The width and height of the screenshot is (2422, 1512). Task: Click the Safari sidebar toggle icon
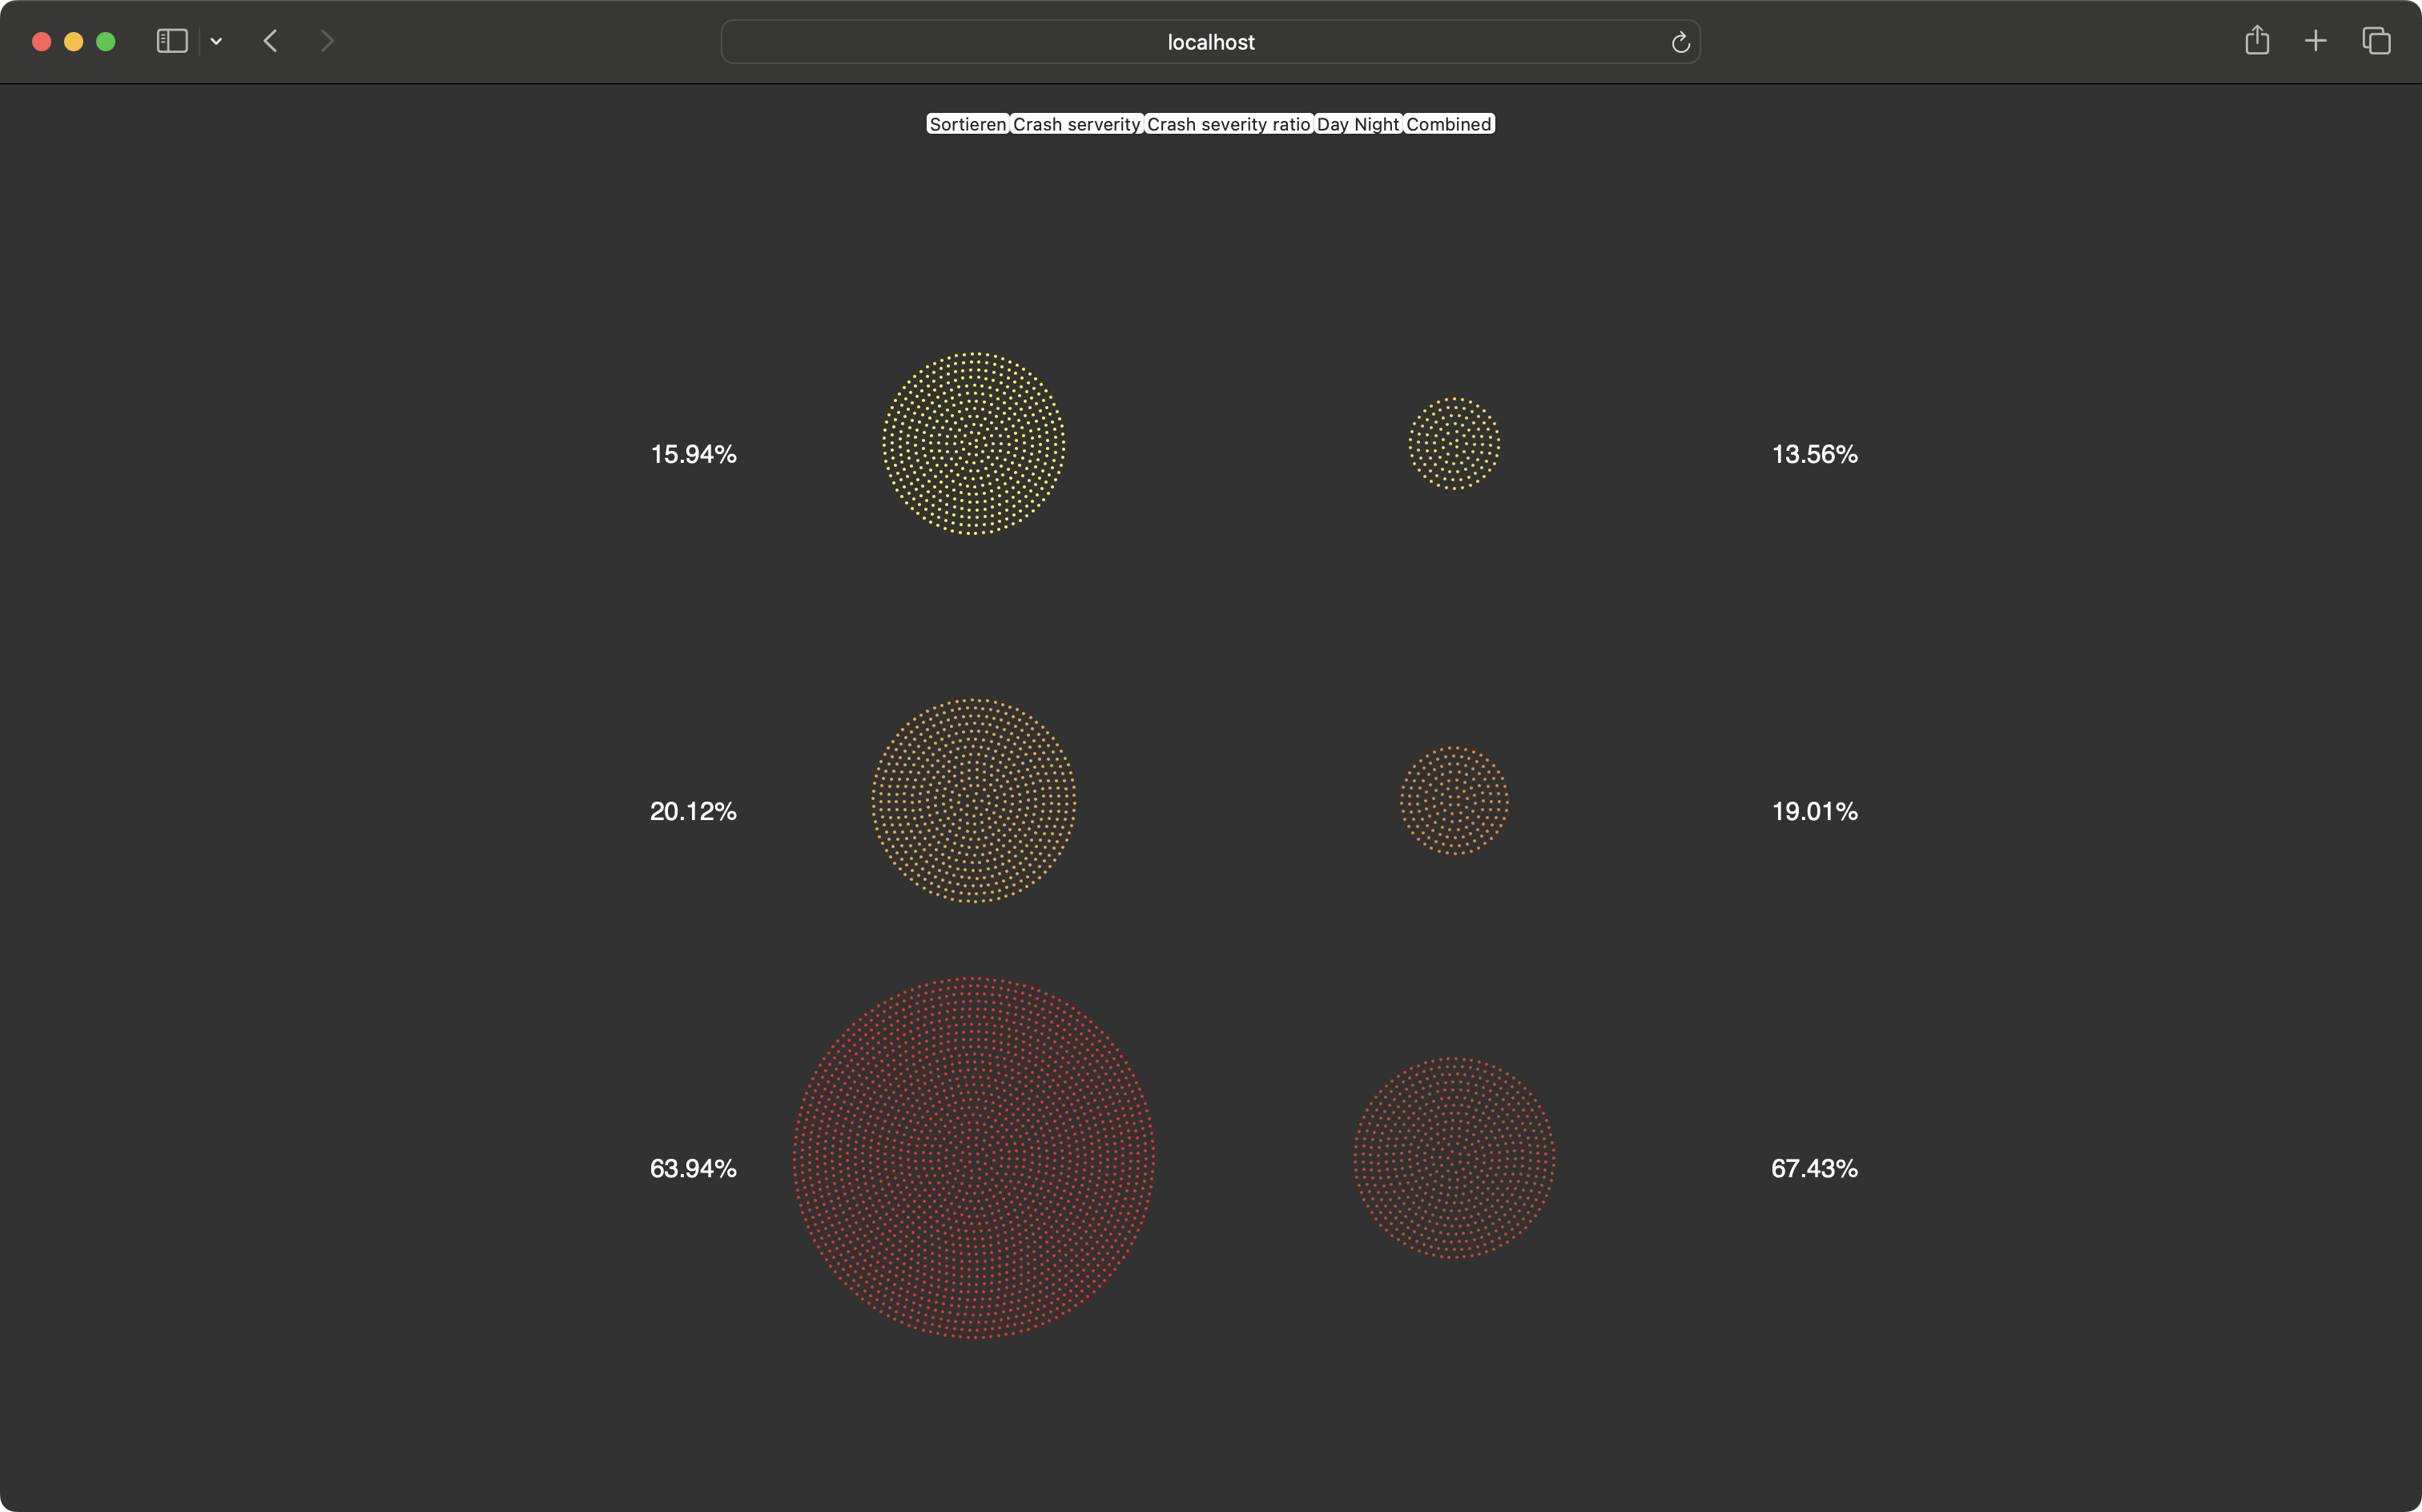[x=172, y=41]
